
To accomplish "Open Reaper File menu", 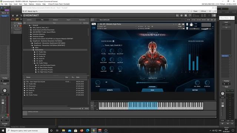I will (x=2, y=4).
